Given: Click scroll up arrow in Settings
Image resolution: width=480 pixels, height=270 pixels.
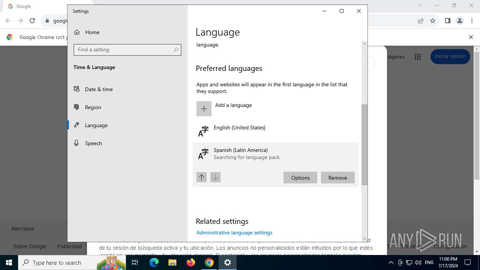Looking at the screenshot, I should 364,44.
